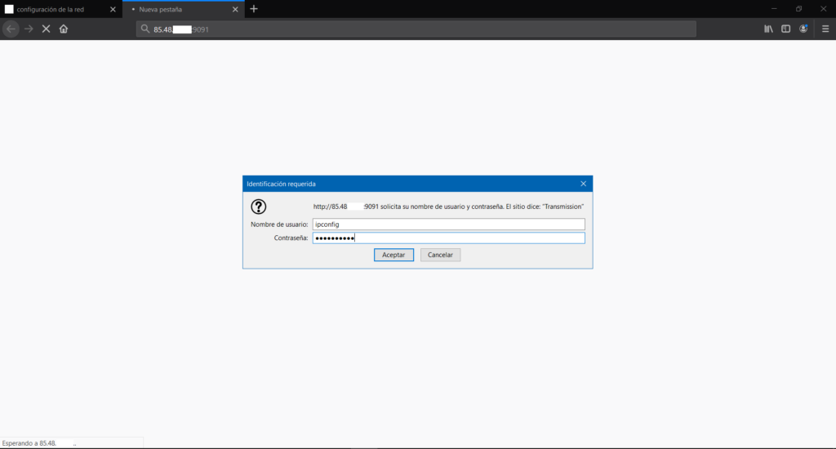Close the 'configuración de la red' tab
The height and width of the screenshot is (449, 836).
point(113,9)
